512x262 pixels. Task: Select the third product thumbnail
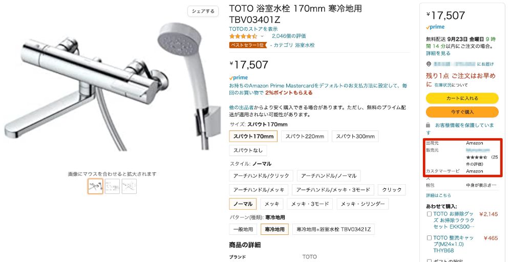tap(130, 186)
